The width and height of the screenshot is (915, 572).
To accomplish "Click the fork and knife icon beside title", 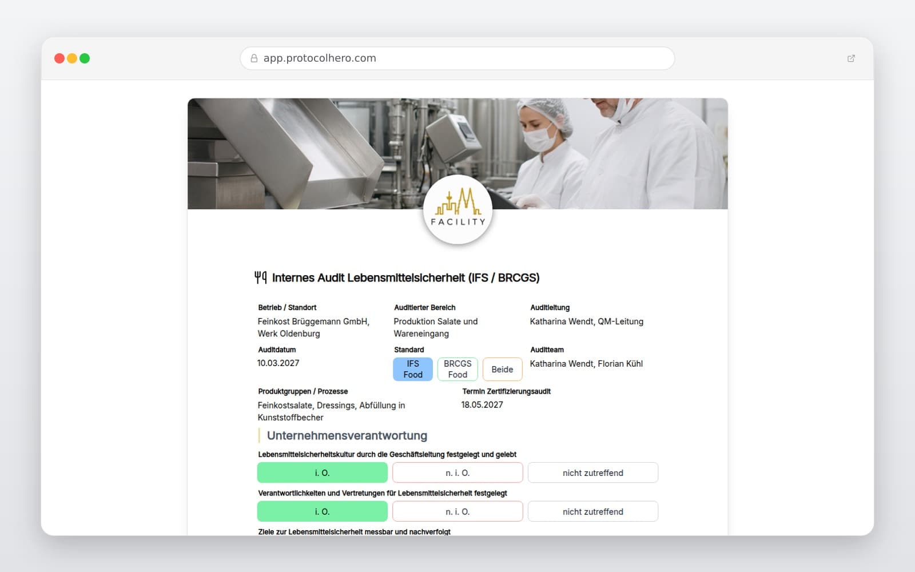I will pos(261,277).
